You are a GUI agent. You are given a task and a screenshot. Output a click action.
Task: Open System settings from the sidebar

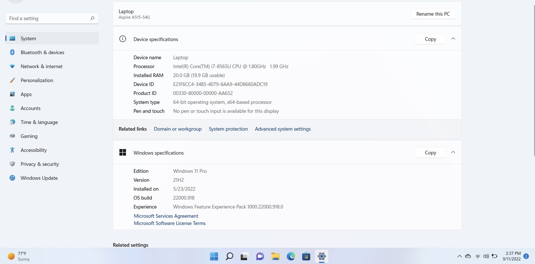[52, 38]
